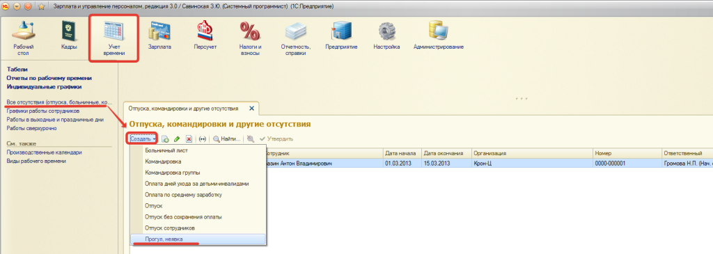Open the Администрирование section
This screenshot has width=713, height=254.
point(439,36)
